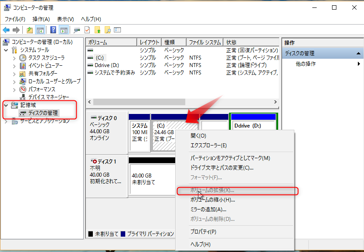Click the volume list horizontal scrollbar thumb
This screenshot has width=364, height=252.
pyautogui.click(x=139, y=102)
